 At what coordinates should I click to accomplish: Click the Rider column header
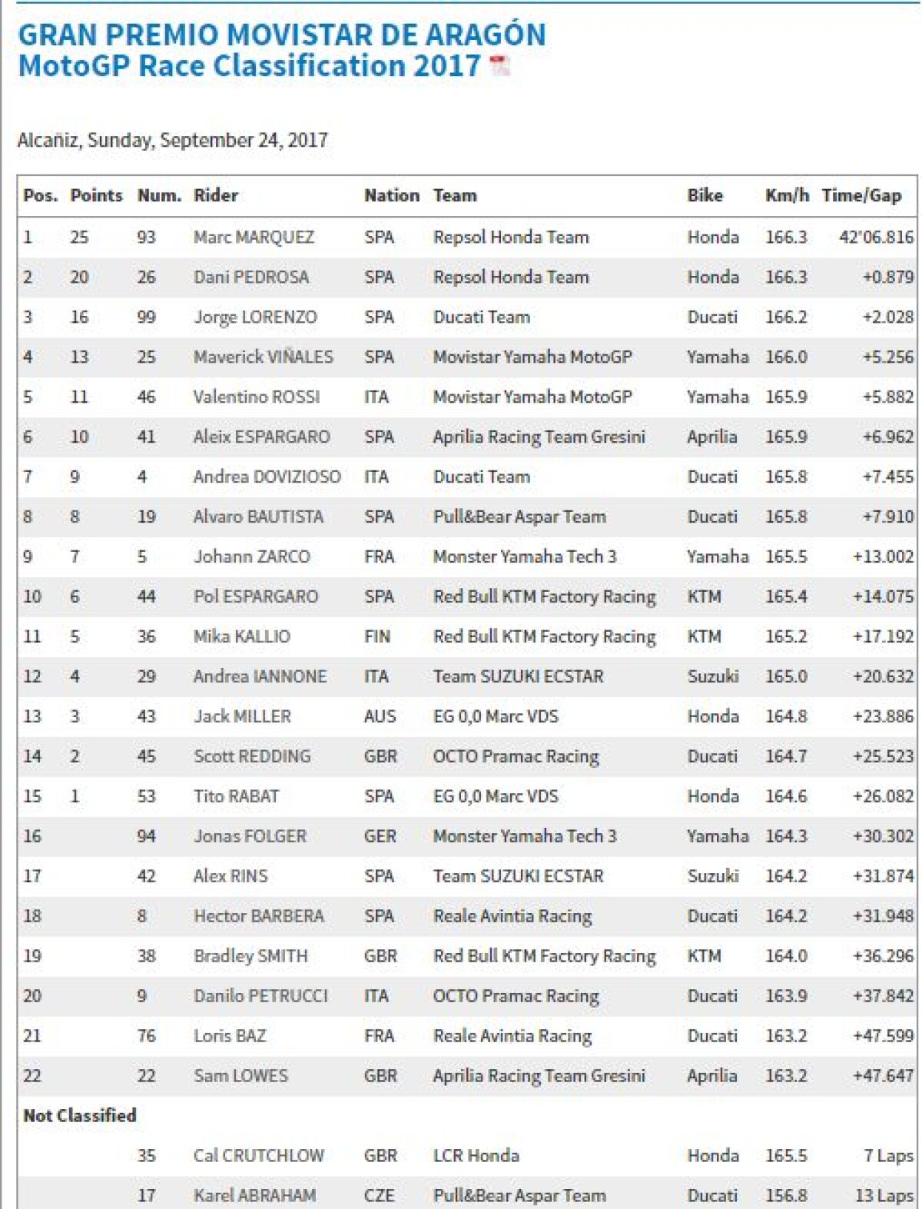point(216,195)
